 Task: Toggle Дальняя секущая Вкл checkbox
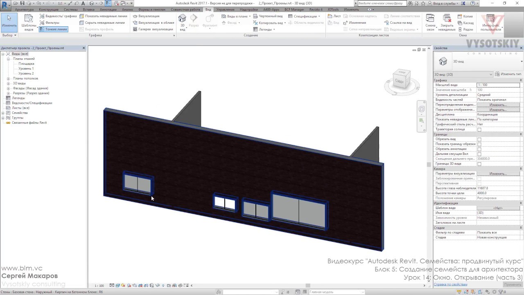tap(479, 154)
